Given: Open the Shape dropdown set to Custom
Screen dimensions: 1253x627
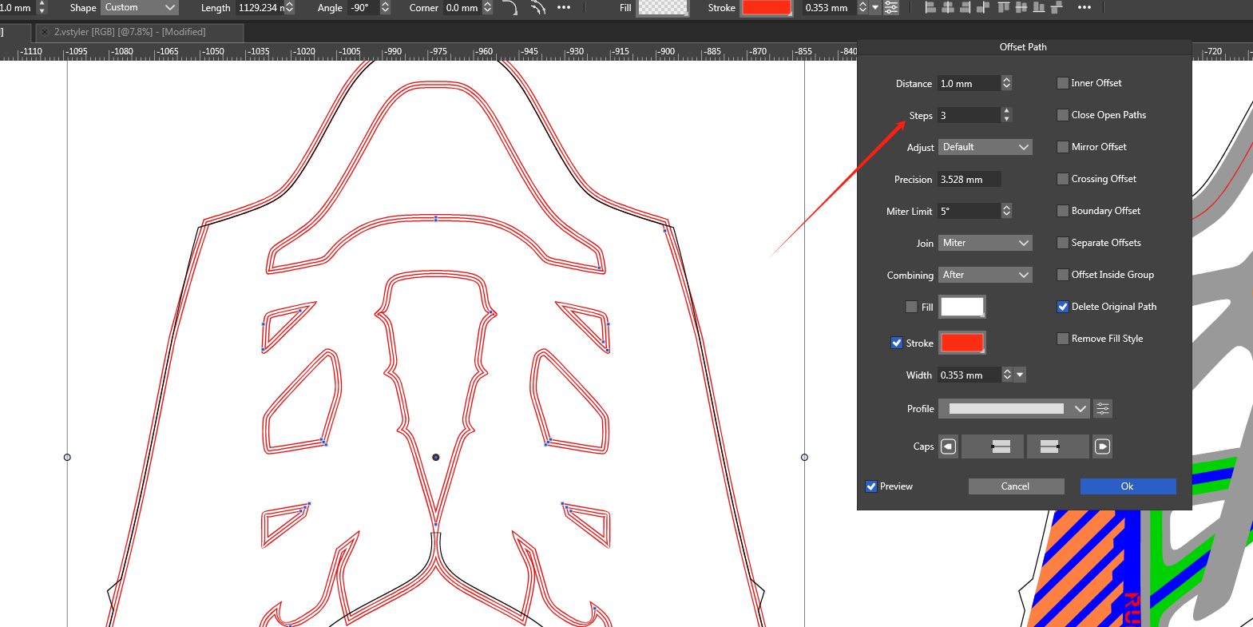Looking at the screenshot, I should pos(140,8).
